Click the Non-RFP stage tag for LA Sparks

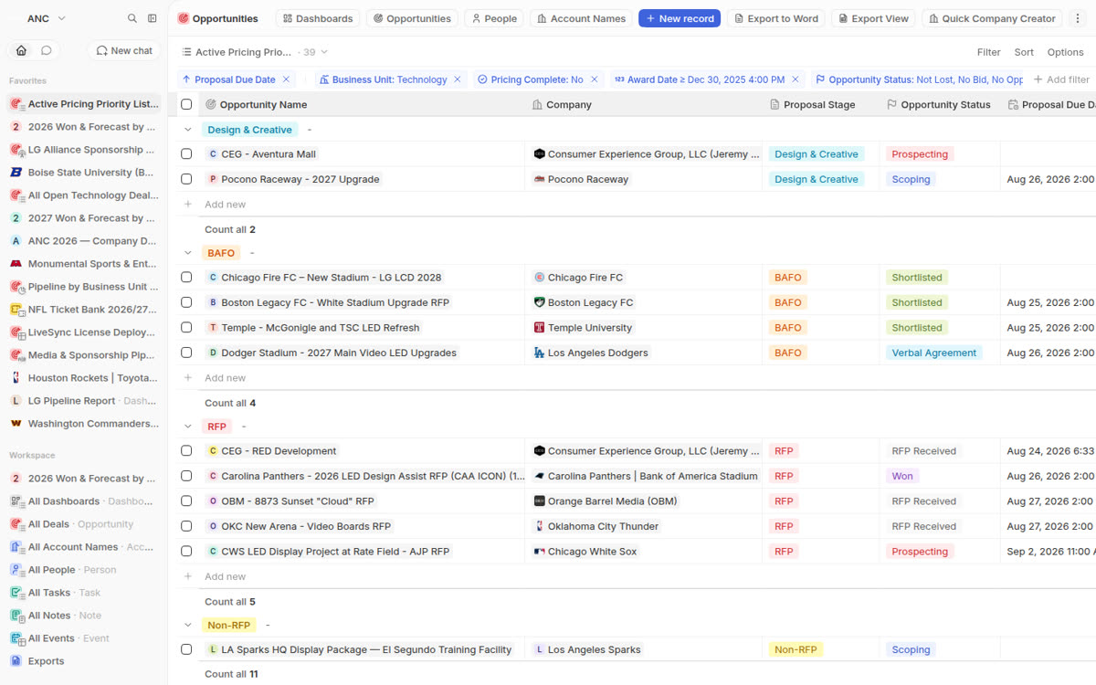point(795,649)
